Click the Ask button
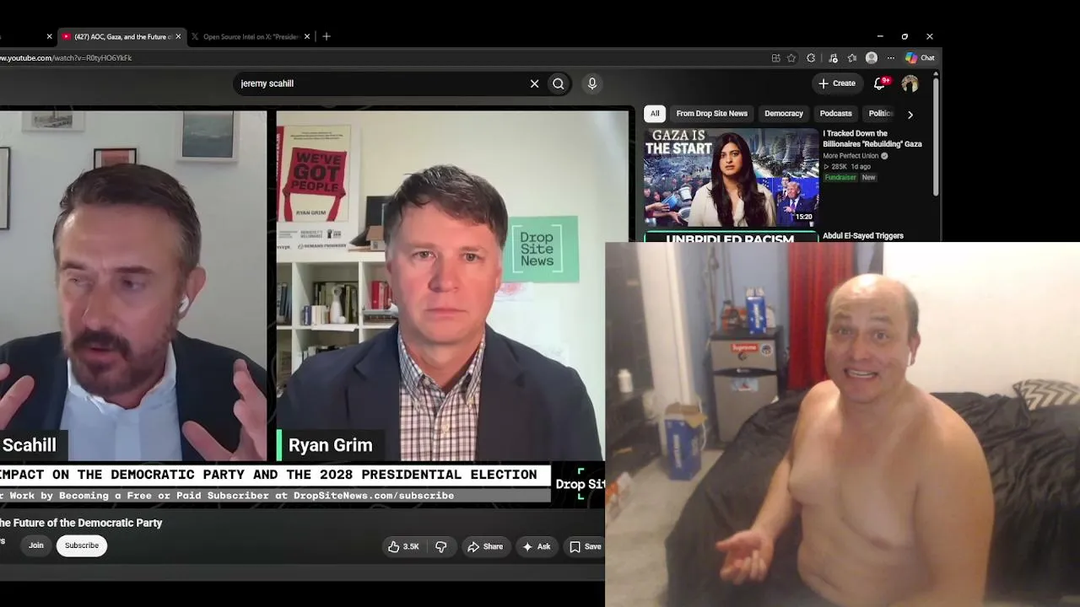The height and width of the screenshot is (607, 1080). click(537, 546)
